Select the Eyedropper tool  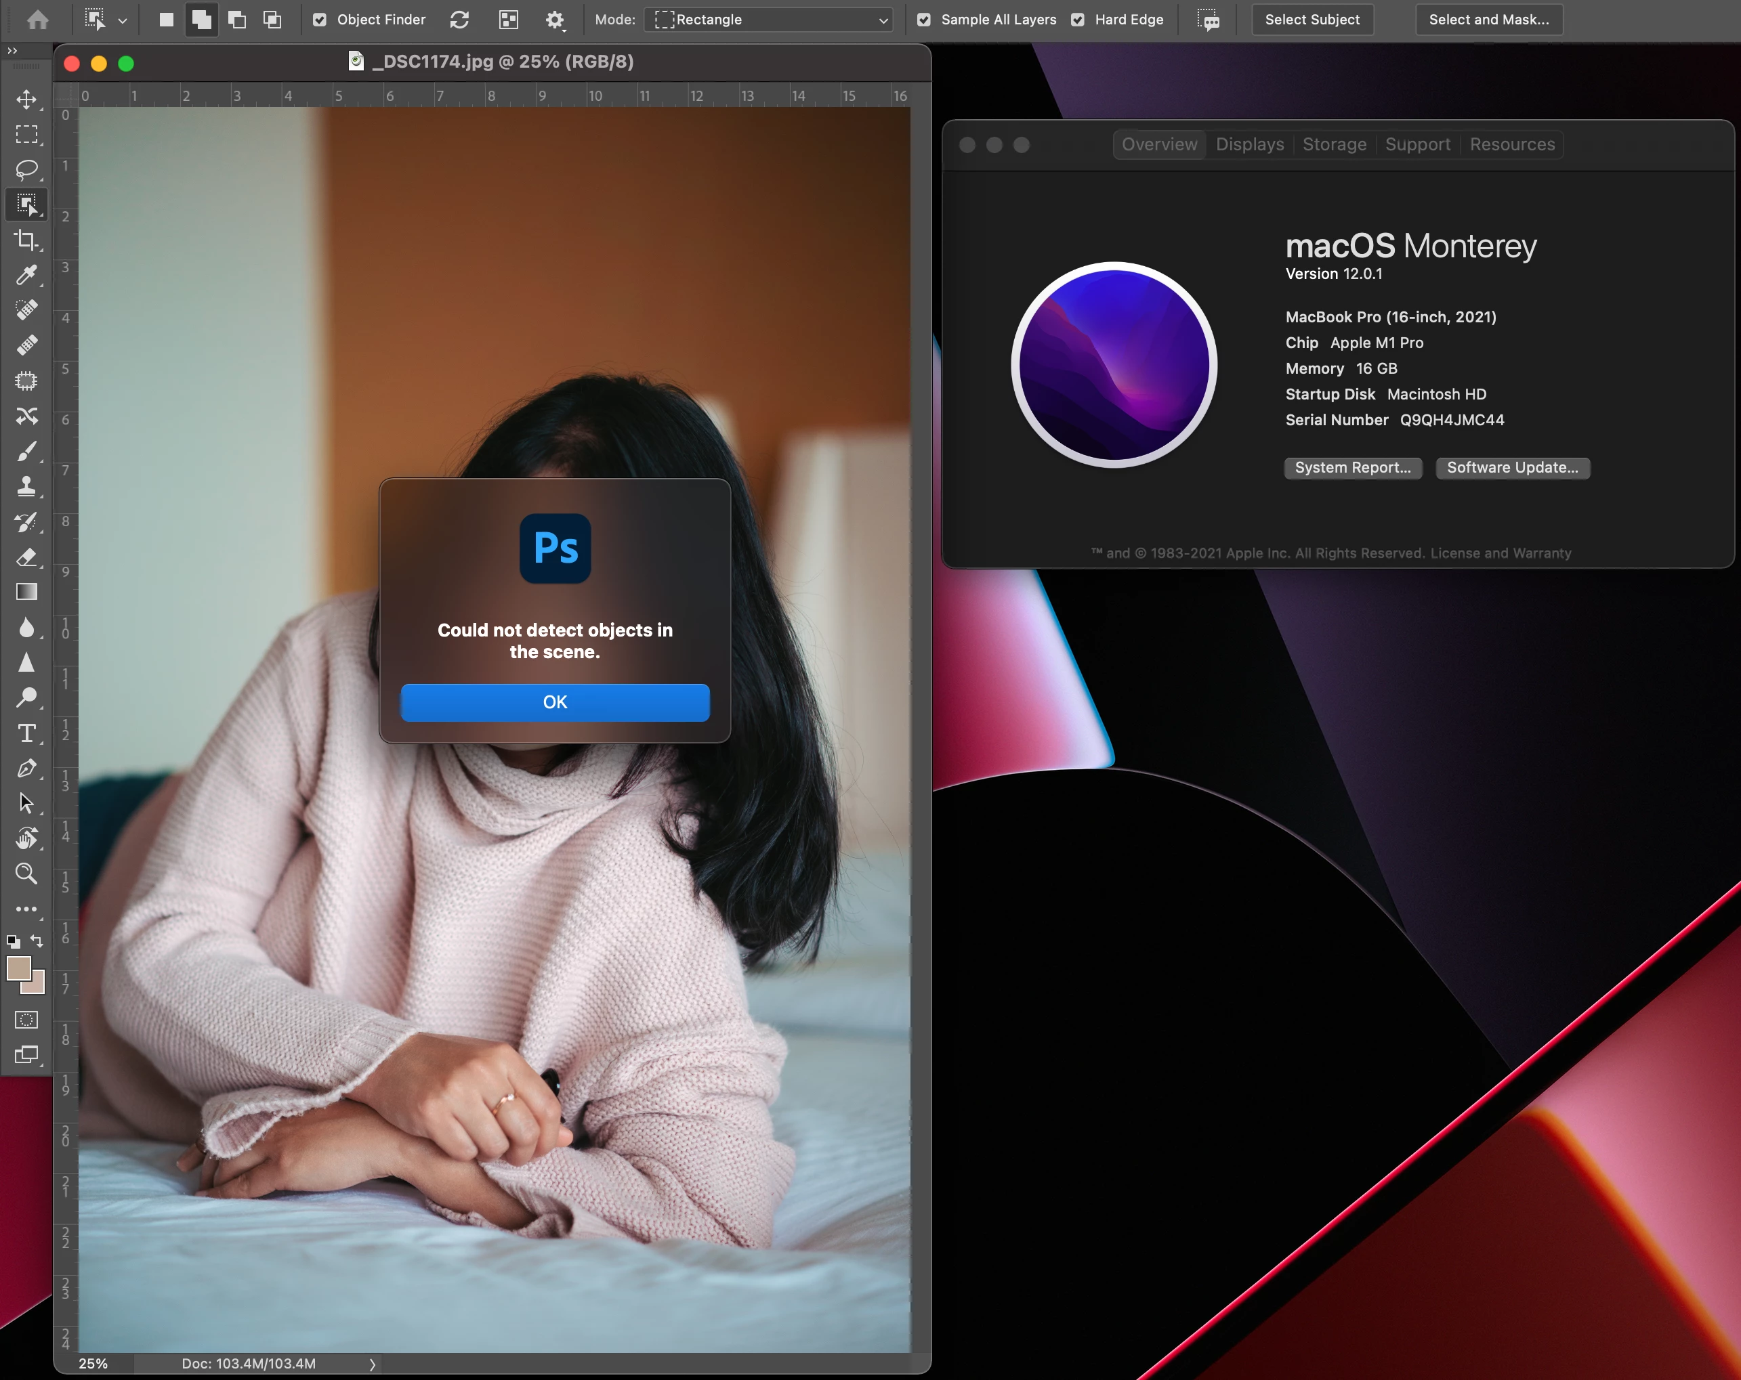click(x=26, y=275)
